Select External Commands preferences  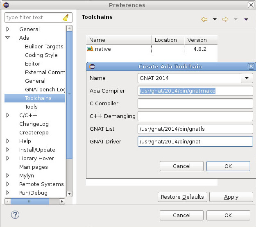coord(45,73)
